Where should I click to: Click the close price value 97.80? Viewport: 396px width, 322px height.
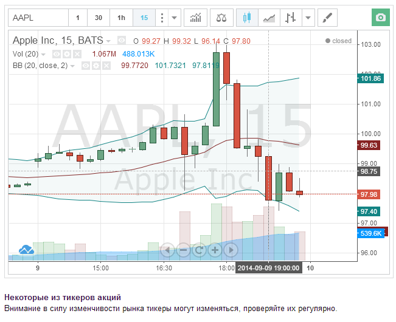click(241, 41)
